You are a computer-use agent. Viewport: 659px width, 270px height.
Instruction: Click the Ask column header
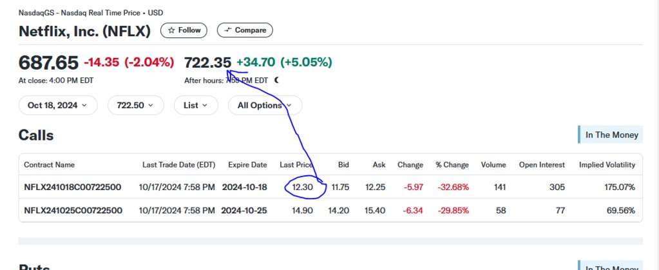tap(379, 165)
